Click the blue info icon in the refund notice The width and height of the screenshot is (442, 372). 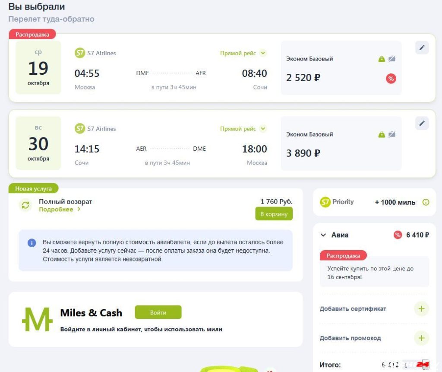tap(32, 243)
